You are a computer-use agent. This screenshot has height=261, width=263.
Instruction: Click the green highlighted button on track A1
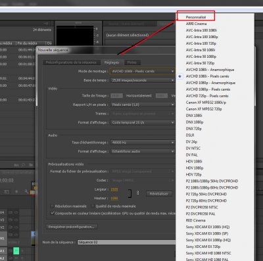[16, 251]
